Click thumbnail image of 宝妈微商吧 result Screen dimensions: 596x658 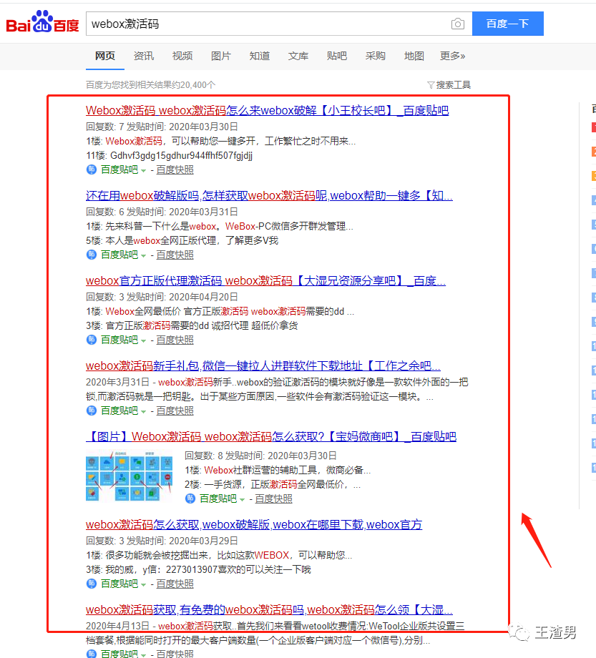[x=130, y=476]
